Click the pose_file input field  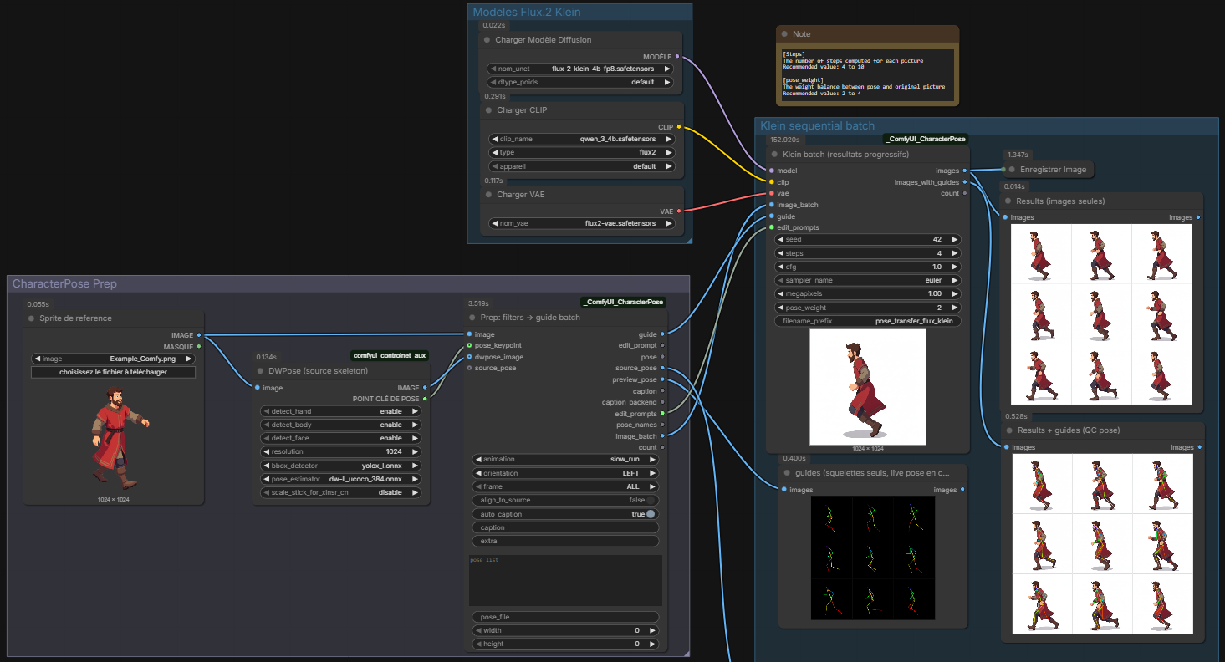(565, 617)
